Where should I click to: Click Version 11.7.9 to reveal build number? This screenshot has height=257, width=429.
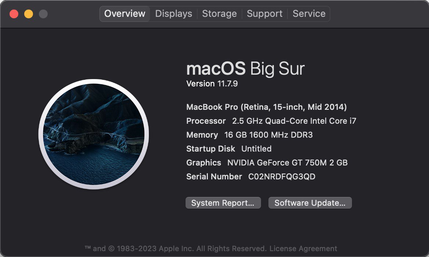click(212, 84)
